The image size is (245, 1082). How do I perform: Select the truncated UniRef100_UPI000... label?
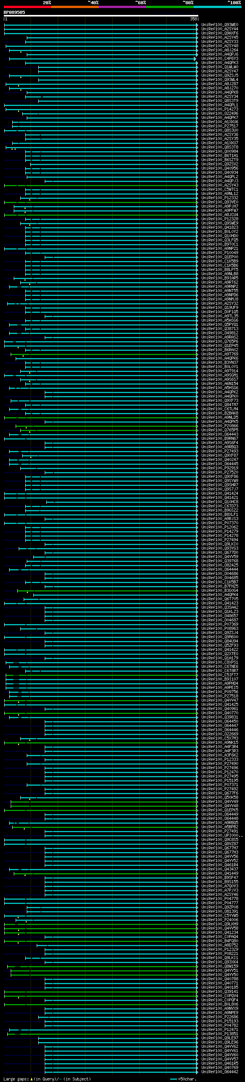[x=222, y=836]
